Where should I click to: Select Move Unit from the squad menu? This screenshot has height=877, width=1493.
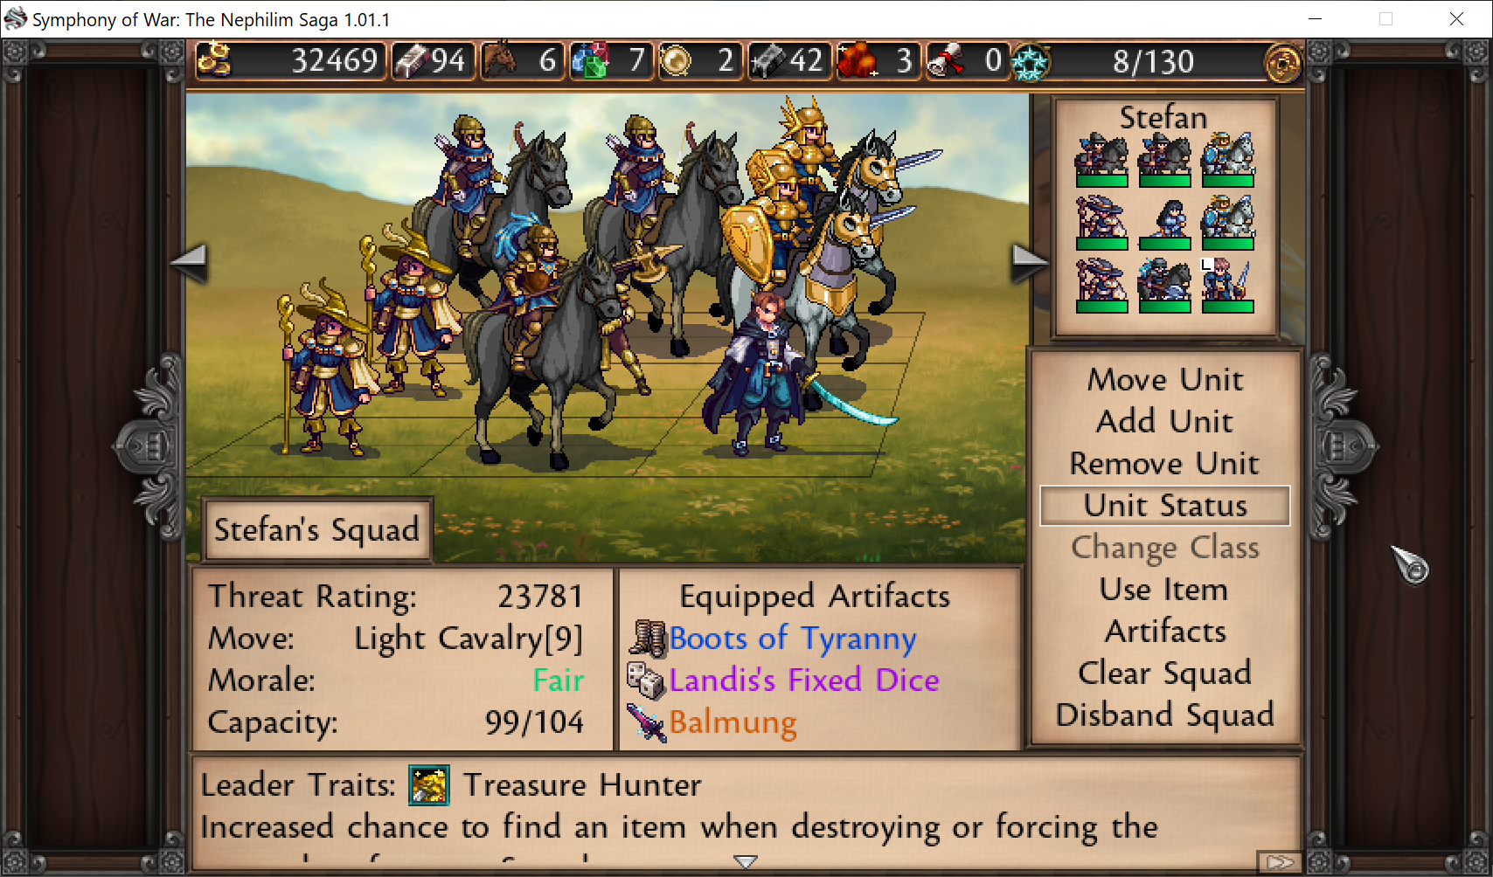coord(1165,380)
